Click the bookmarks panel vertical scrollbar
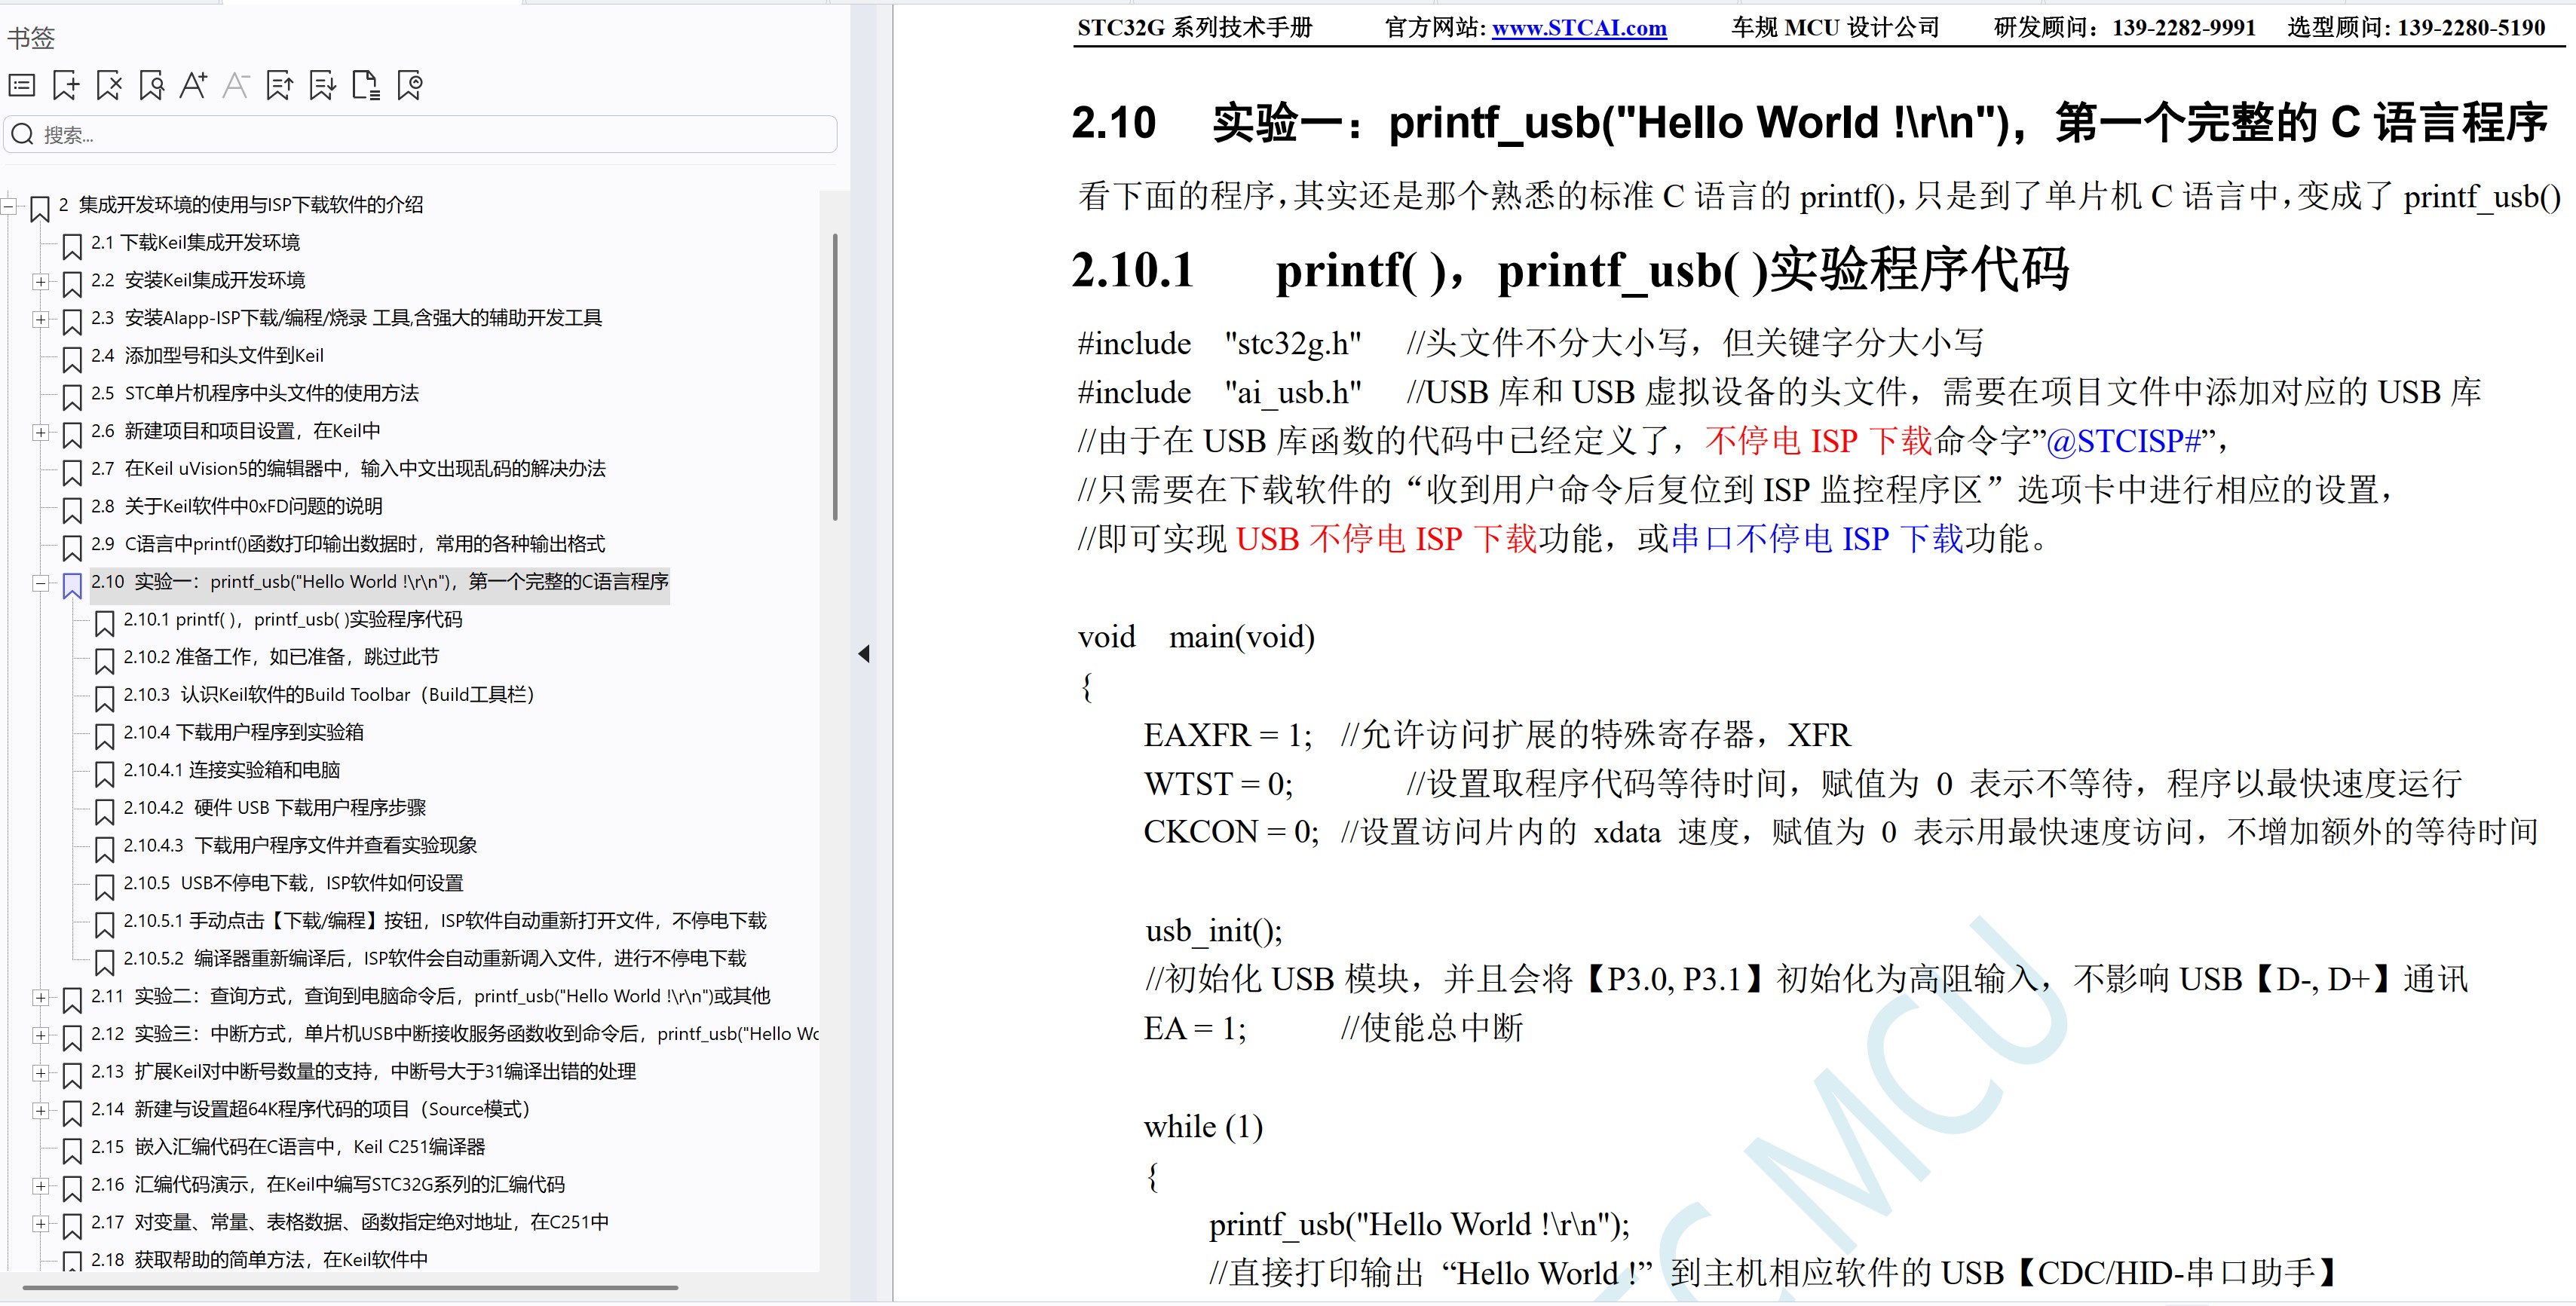Screen dimensions: 2576x1306 (835, 377)
